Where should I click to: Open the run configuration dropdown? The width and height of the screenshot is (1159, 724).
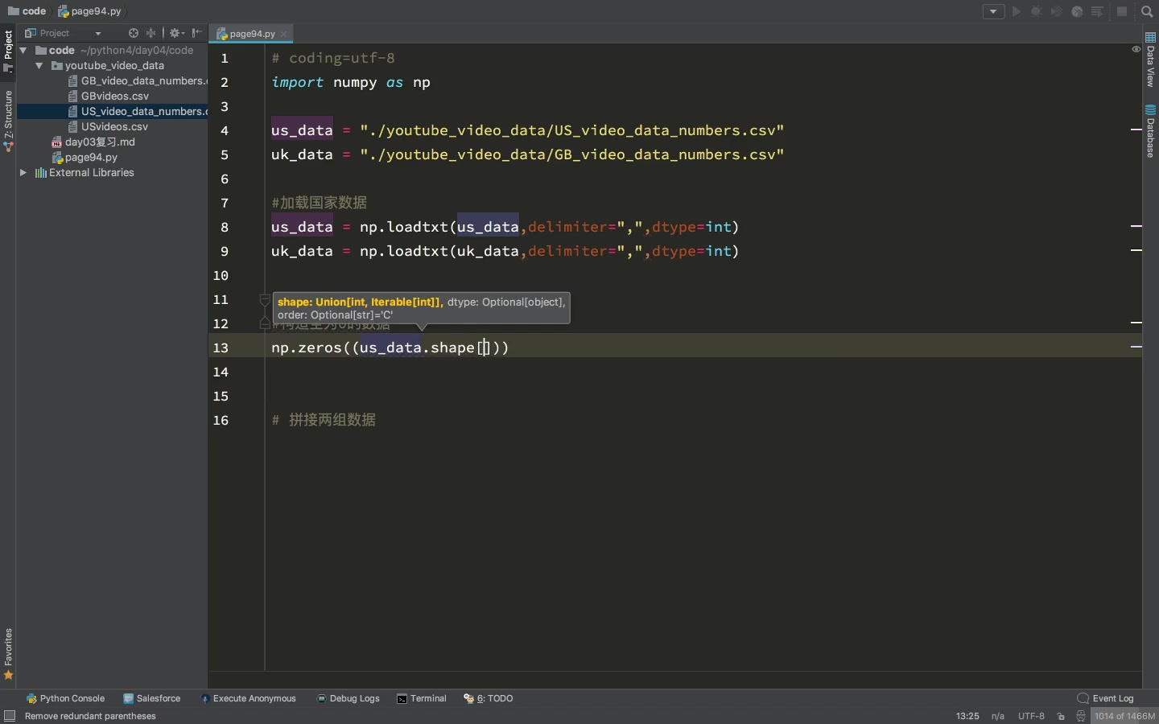[x=993, y=11]
